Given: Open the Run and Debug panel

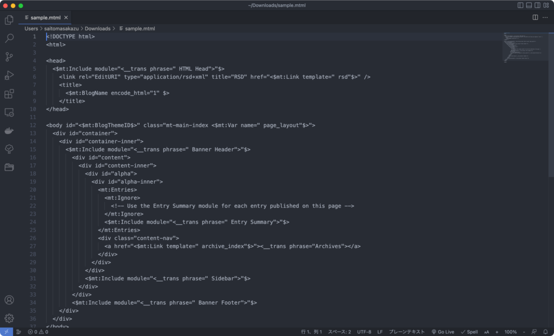Looking at the screenshot, I should [x=9, y=76].
